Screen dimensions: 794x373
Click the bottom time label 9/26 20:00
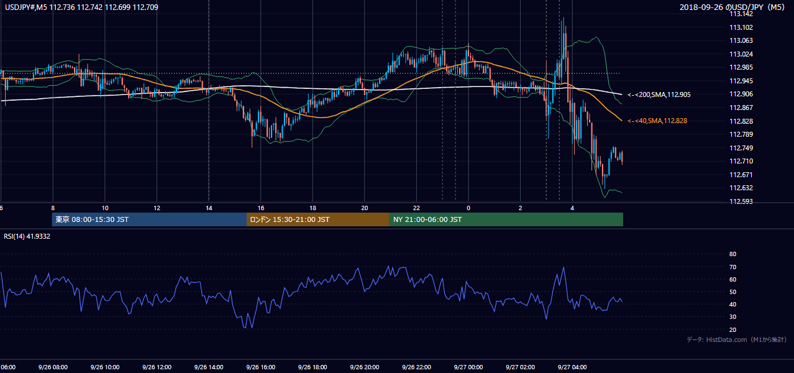click(363, 367)
